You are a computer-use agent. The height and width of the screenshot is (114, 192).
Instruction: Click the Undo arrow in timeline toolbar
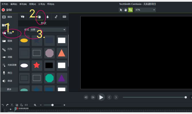[3, 105]
